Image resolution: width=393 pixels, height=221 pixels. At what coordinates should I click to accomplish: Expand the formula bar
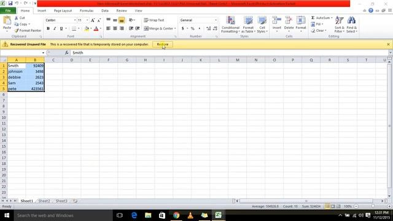click(391, 53)
